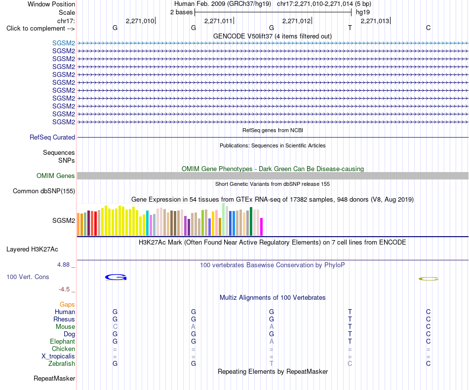
Task: Click the 'Click to complement -->' label
Action: [40, 29]
